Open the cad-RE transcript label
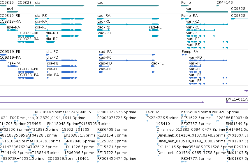Screen dimensions: 248x163 [x=155, y=27]
